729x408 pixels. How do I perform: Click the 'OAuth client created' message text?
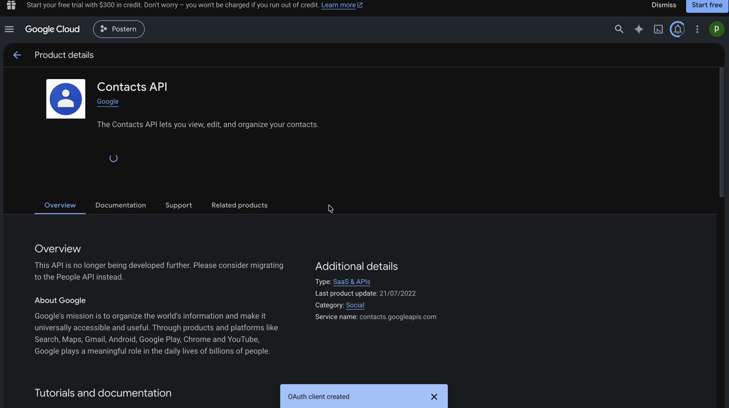point(318,397)
